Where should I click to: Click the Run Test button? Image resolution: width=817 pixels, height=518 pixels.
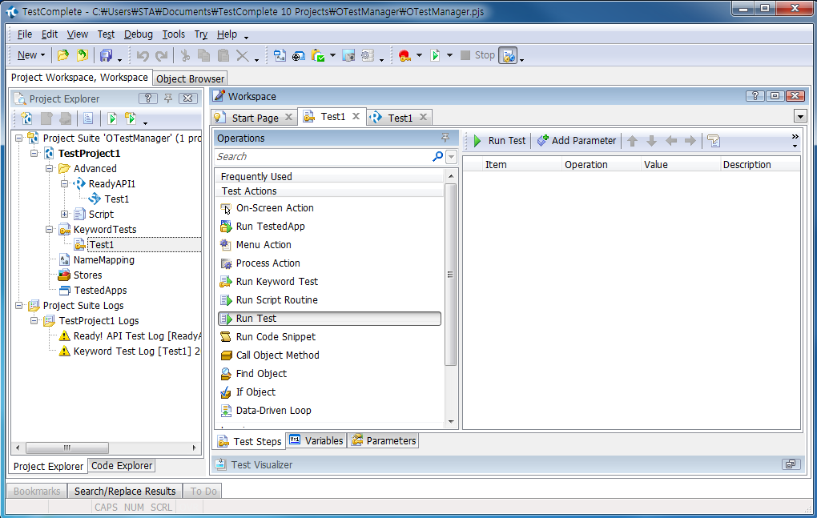pos(499,141)
